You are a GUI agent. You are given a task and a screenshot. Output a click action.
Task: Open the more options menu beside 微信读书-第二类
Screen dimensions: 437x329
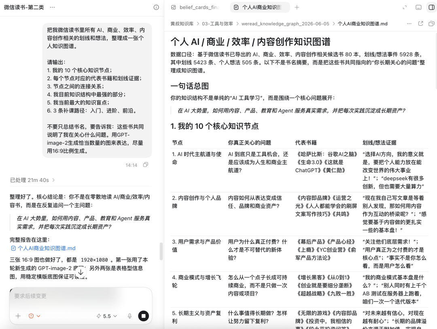click(52, 7)
